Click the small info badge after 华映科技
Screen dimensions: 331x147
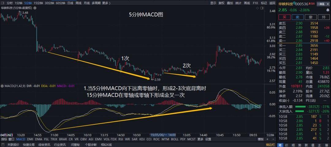point(294,3)
